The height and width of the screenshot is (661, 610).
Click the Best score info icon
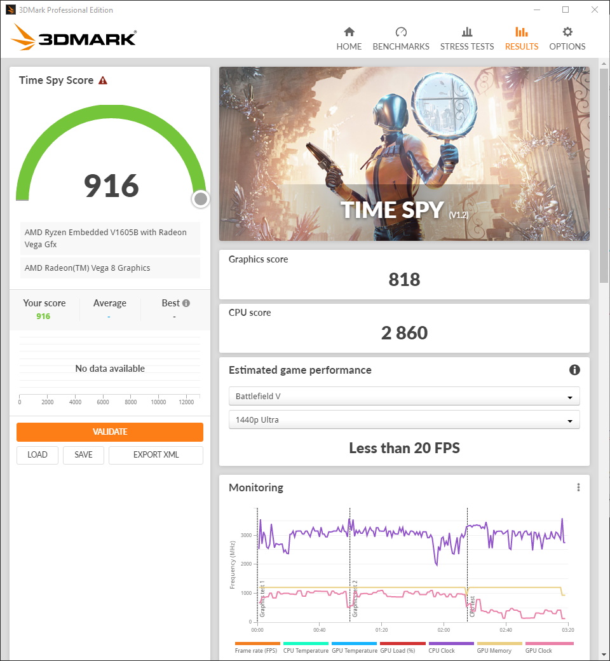[x=186, y=303]
